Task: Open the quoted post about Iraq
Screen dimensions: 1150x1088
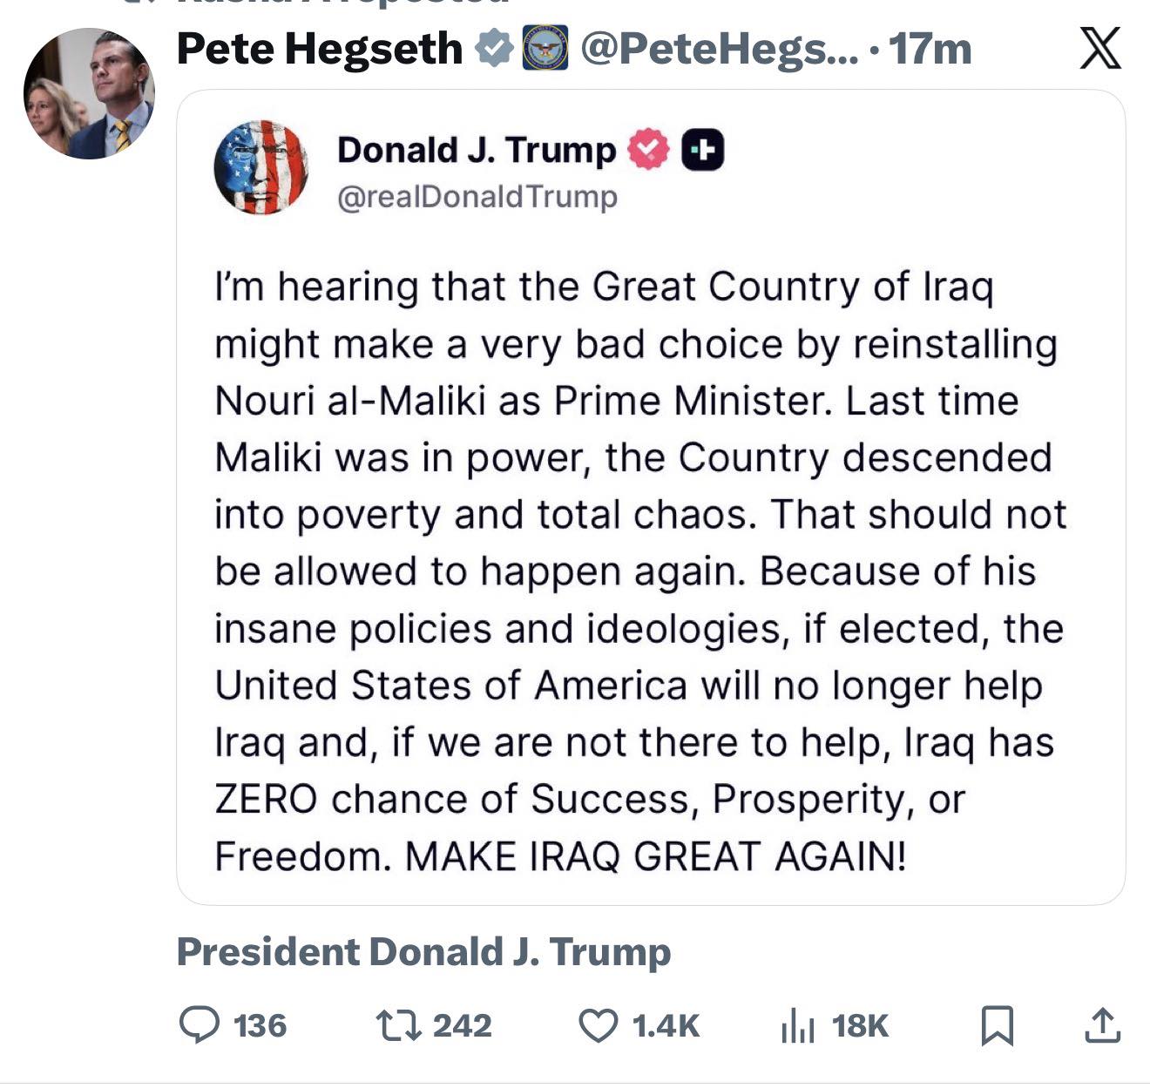Action: pyautogui.click(x=640, y=571)
